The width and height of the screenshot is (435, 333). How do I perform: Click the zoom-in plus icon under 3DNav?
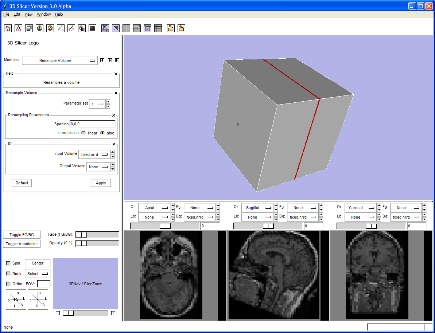point(113,313)
